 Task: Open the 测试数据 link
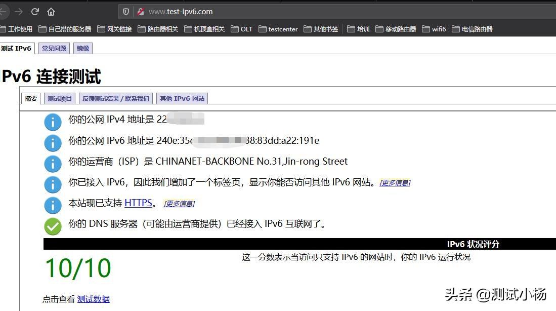tap(93, 299)
